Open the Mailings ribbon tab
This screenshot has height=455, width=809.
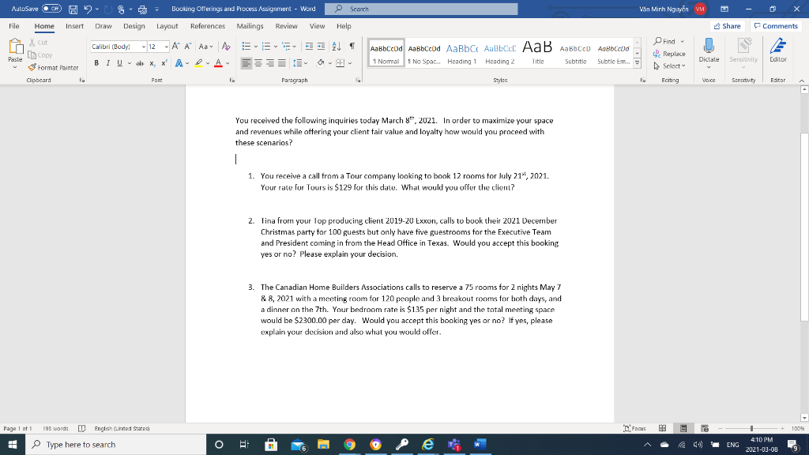coord(250,25)
